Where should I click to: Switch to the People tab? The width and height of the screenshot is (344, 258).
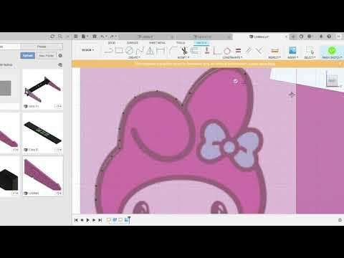42,47
